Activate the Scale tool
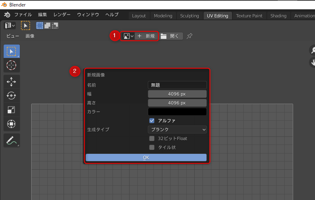The image size is (315, 200). coord(11,110)
